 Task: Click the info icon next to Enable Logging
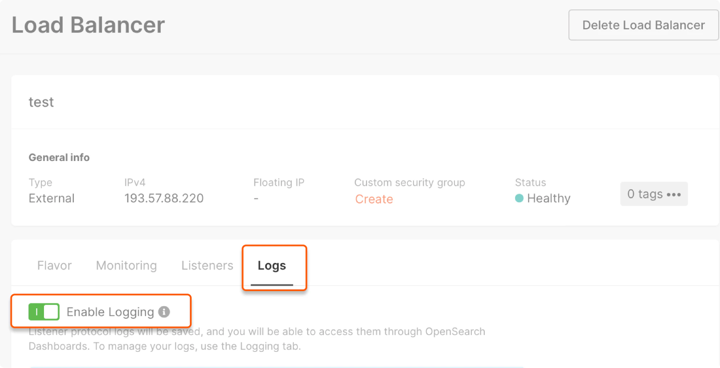tap(164, 312)
